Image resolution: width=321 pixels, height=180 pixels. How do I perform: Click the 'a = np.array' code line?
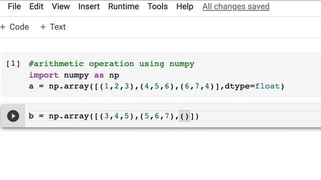point(156,86)
